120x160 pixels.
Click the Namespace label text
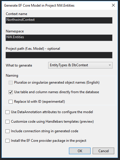click(15, 31)
